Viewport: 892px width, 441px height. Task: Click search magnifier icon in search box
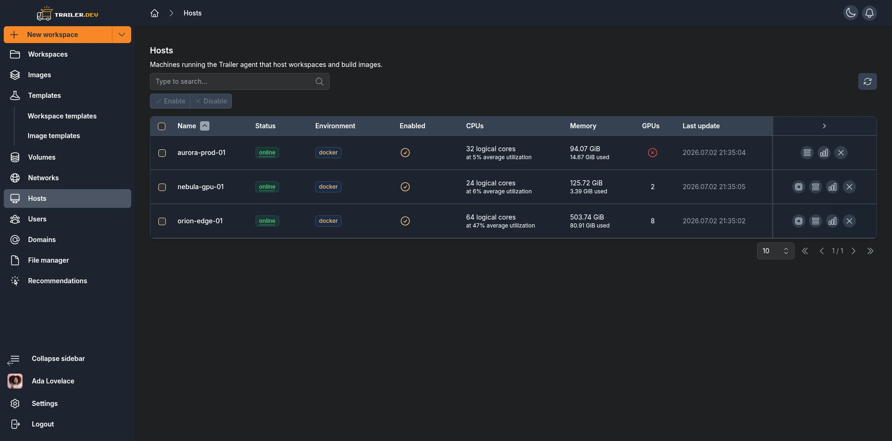tap(320, 81)
